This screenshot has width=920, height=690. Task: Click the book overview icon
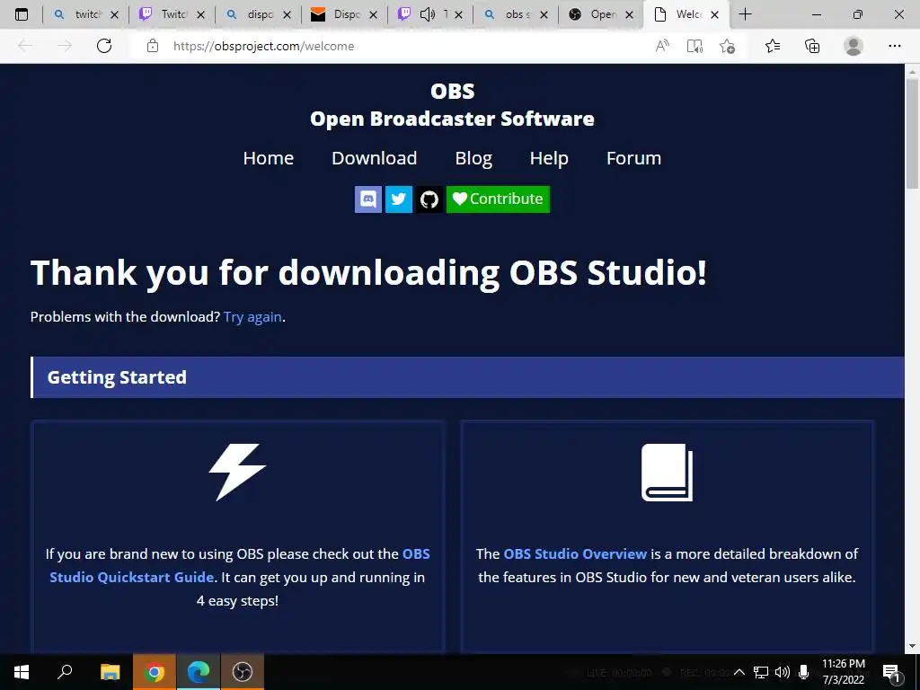pos(668,473)
